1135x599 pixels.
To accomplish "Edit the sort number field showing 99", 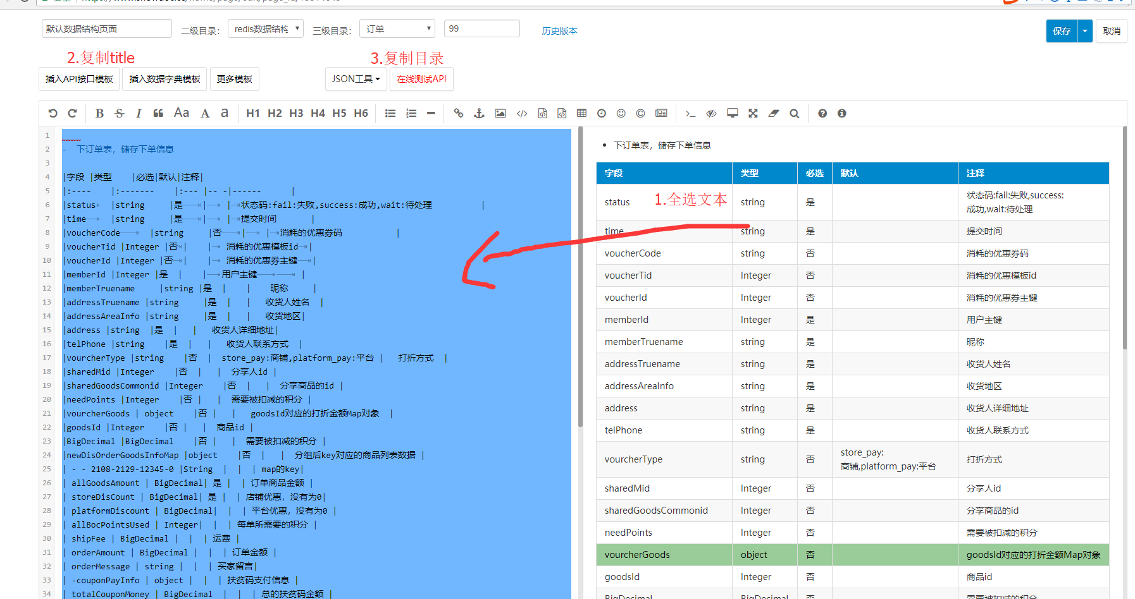I will (482, 28).
